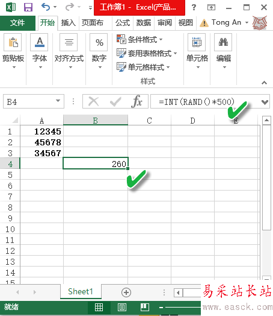Open the 数据 (Data) tab

(144, 23)
